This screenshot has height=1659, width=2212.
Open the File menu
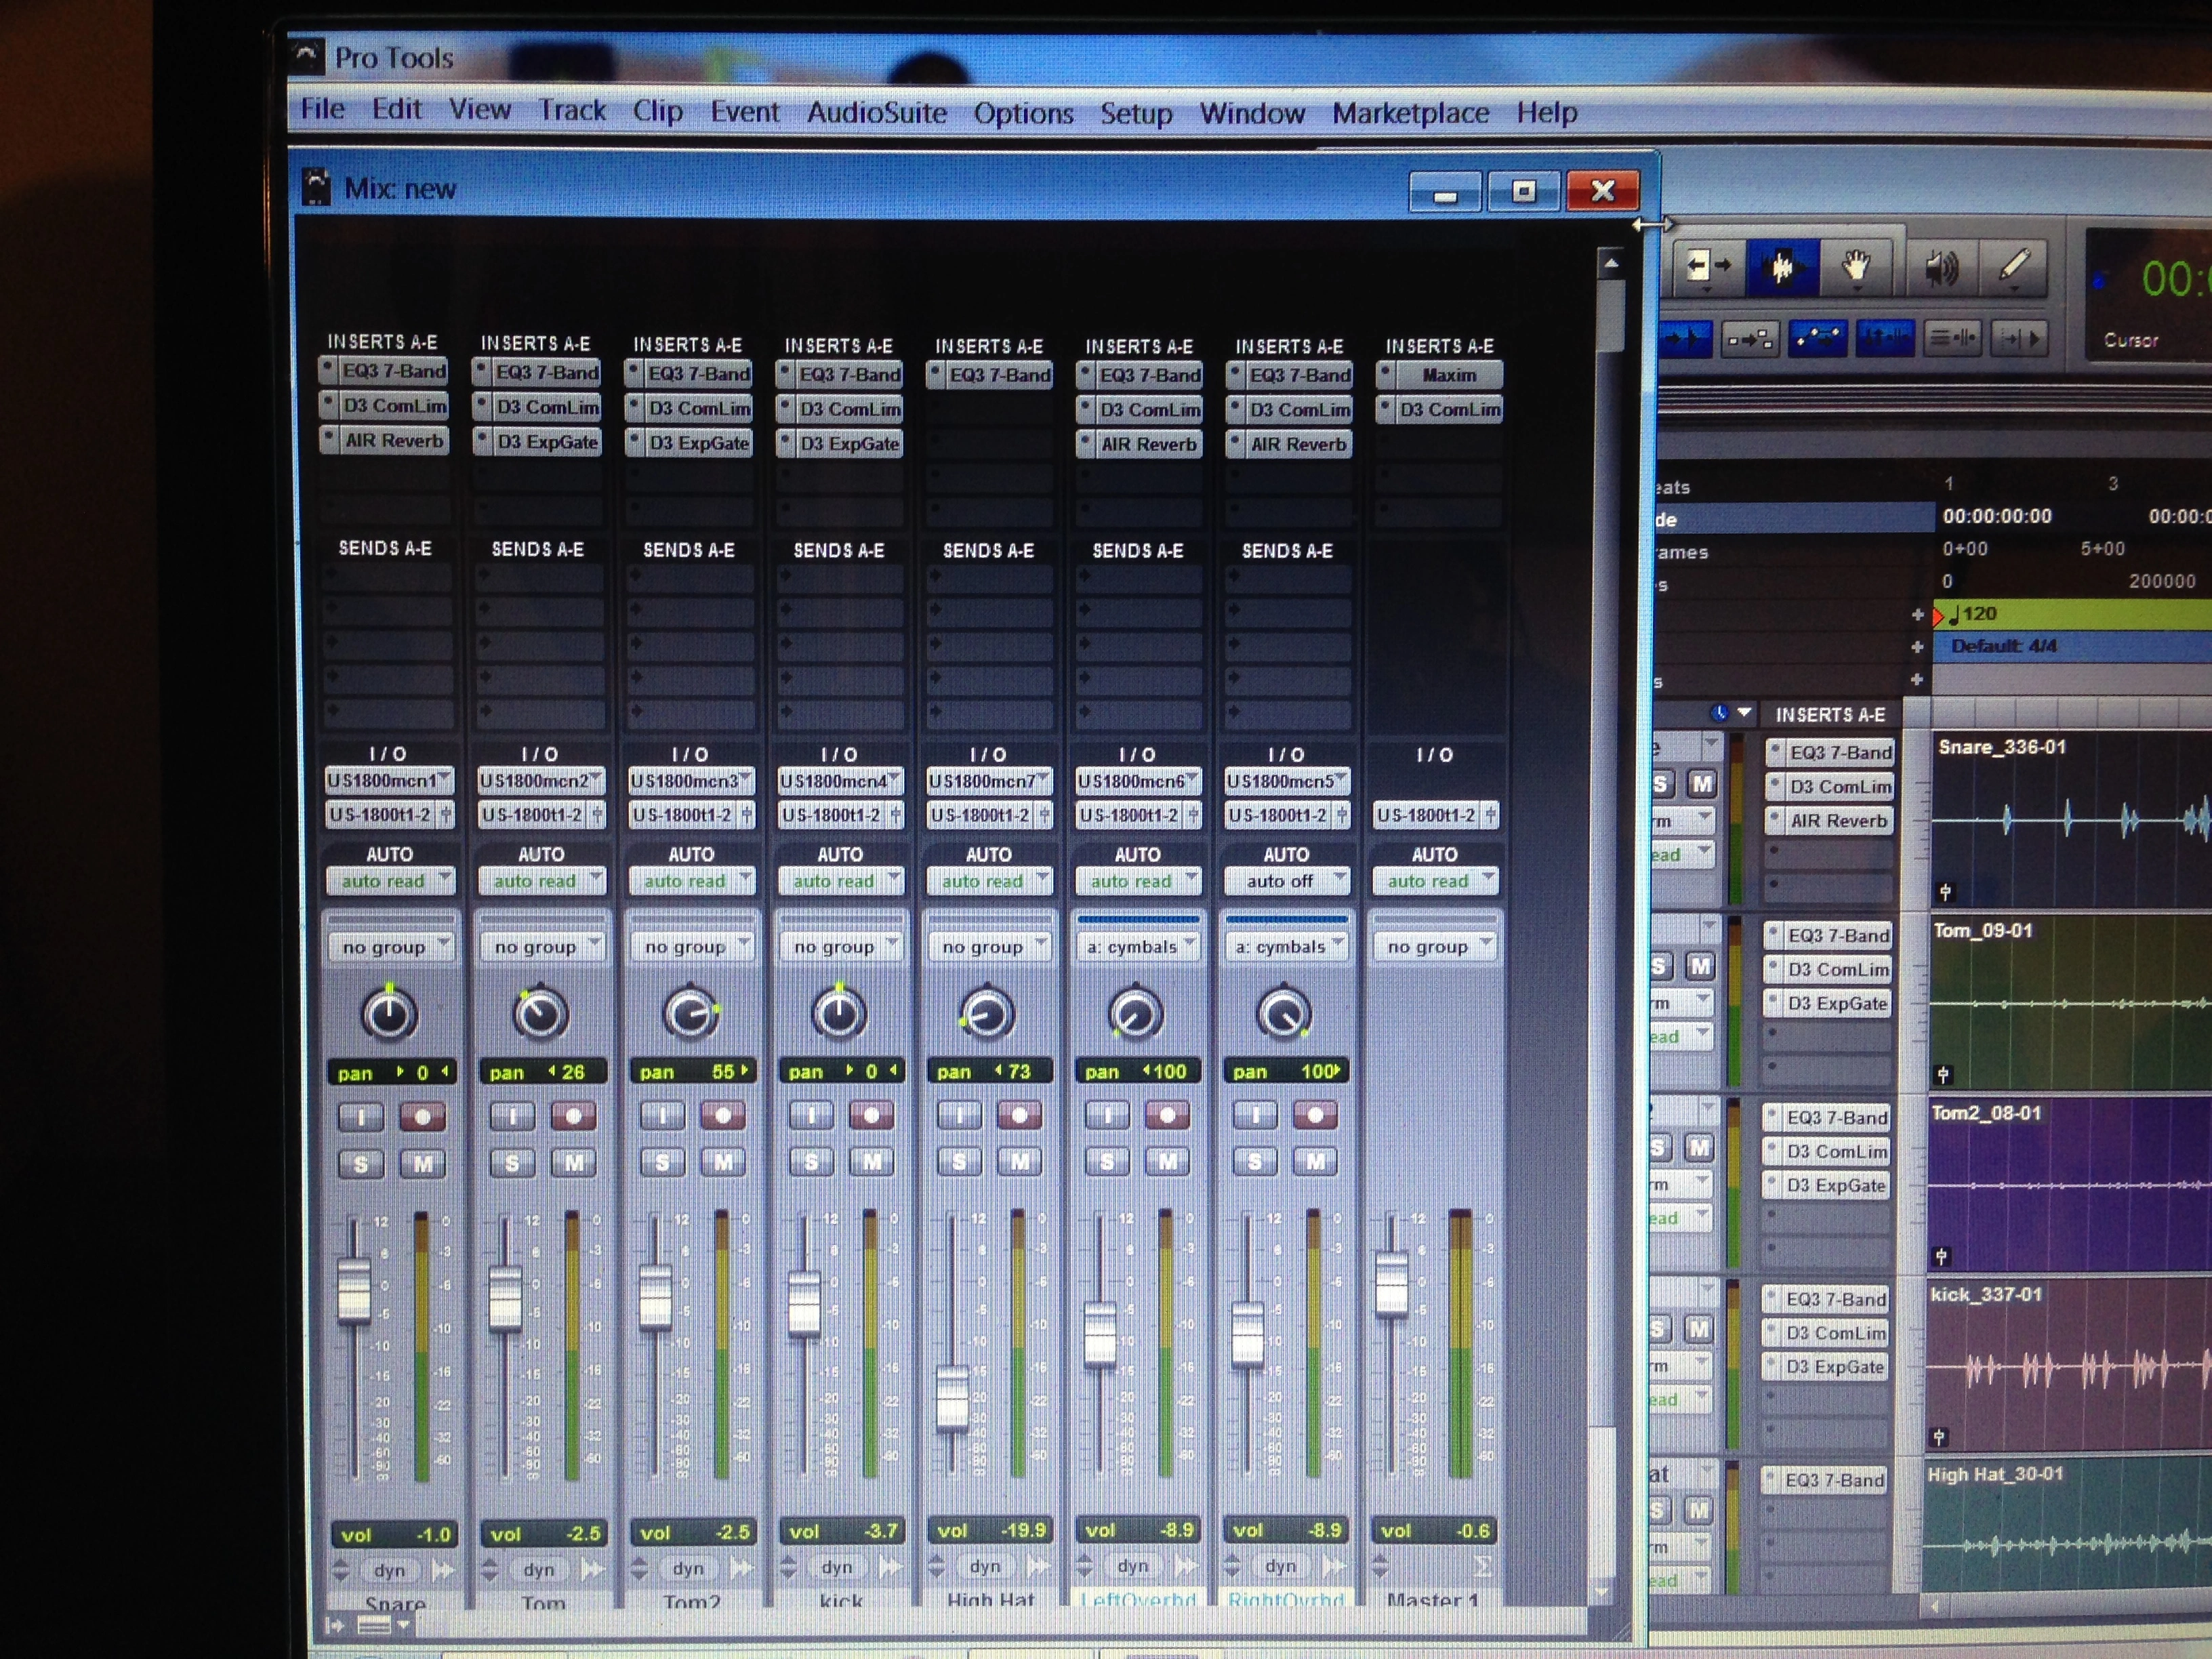(322, 109)
